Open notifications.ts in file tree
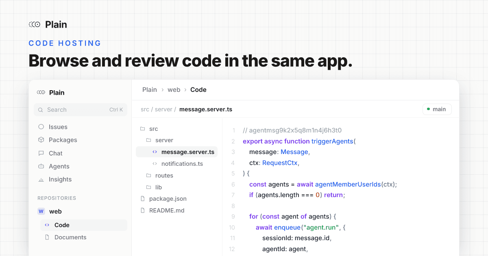This screenshot has width=488, height=256. (182, 164)
